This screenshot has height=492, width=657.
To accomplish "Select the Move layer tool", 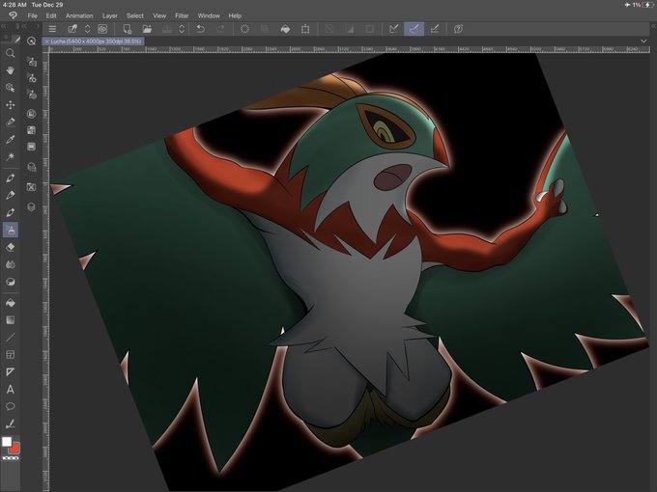I will pyautogui.click(x=10, y=104).
